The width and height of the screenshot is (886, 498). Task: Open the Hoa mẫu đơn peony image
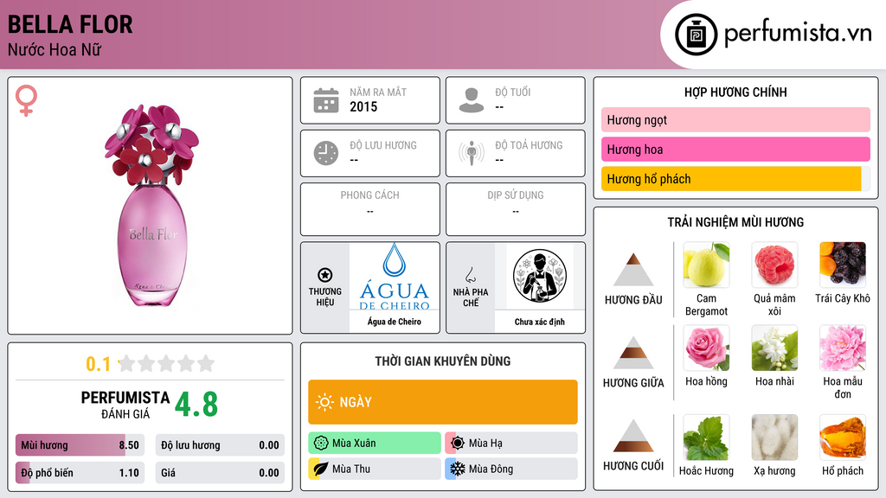(x=843, y=348)
